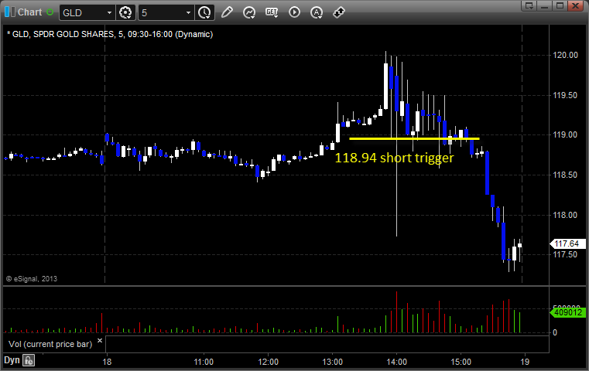Viewport: 589px width, 371px height.
Task: Open the symbol settings gear menu
Action: pyautogui.click(x=125, y=12)
